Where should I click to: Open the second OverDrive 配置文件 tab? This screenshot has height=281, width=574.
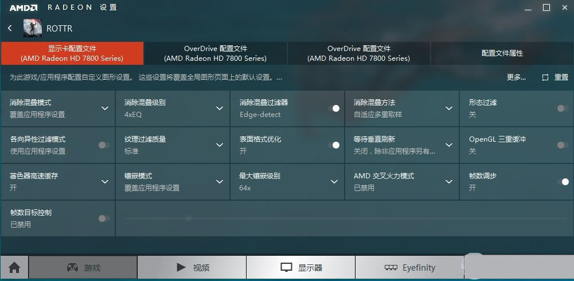[215, 53]
